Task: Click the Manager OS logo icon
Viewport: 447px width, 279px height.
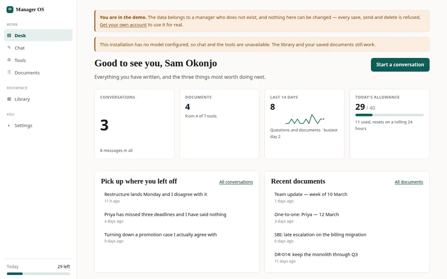Action: [x=10, y=10]
